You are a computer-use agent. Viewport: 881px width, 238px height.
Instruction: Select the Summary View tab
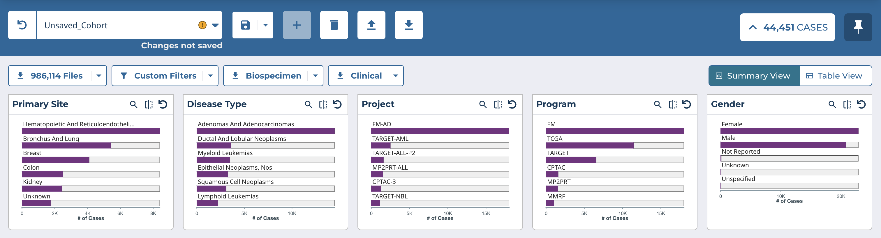[754, 76]
